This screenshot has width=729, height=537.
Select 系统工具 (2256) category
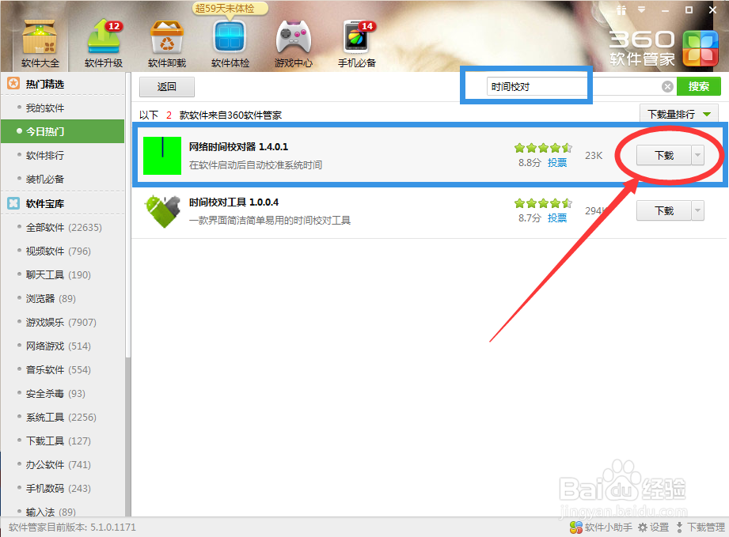(63, 417)
